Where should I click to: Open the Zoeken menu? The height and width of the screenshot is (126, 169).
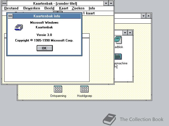coord(78,8)
